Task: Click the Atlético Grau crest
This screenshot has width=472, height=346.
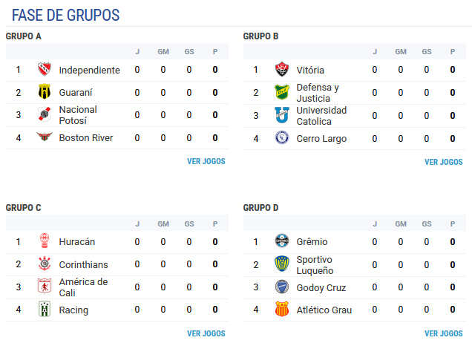Action: 282,310
